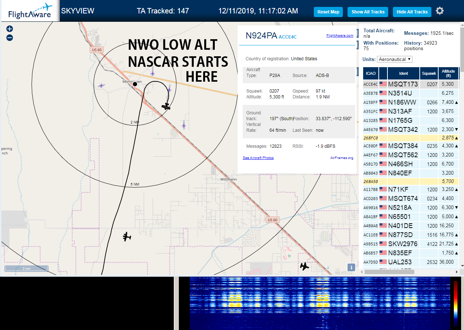
Task: Click the 2 NM range ring label
Action: click(135, 122)
